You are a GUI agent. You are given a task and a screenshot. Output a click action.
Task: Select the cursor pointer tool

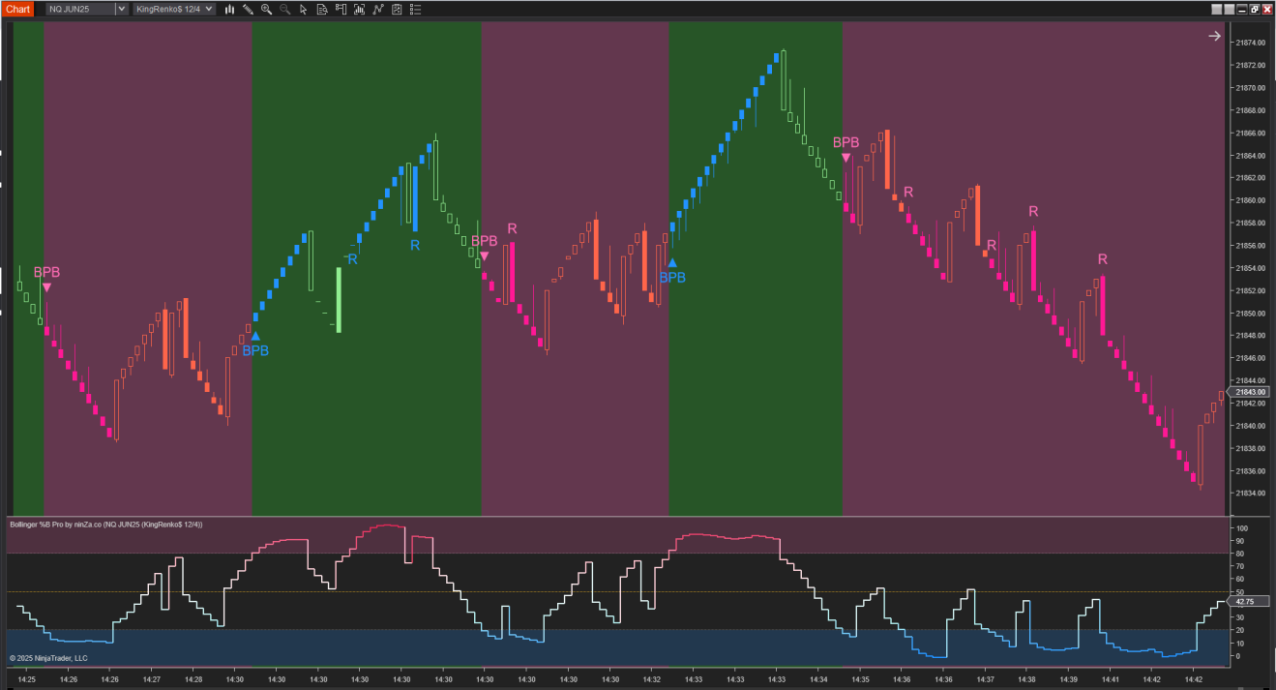[x=303, y=9]
